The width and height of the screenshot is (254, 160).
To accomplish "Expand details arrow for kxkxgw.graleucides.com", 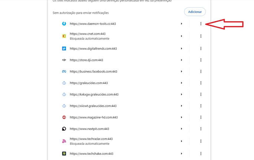I will pyautogui.click(x=182, y=94).
